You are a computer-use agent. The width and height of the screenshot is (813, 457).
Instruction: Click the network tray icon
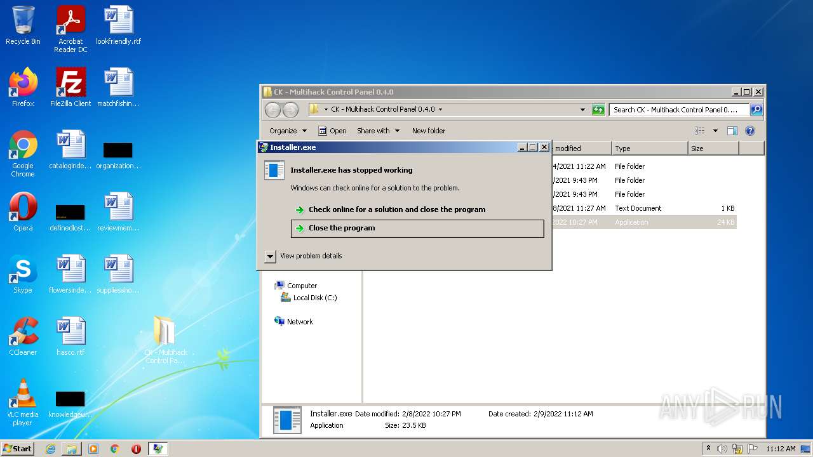coord(737,449)
